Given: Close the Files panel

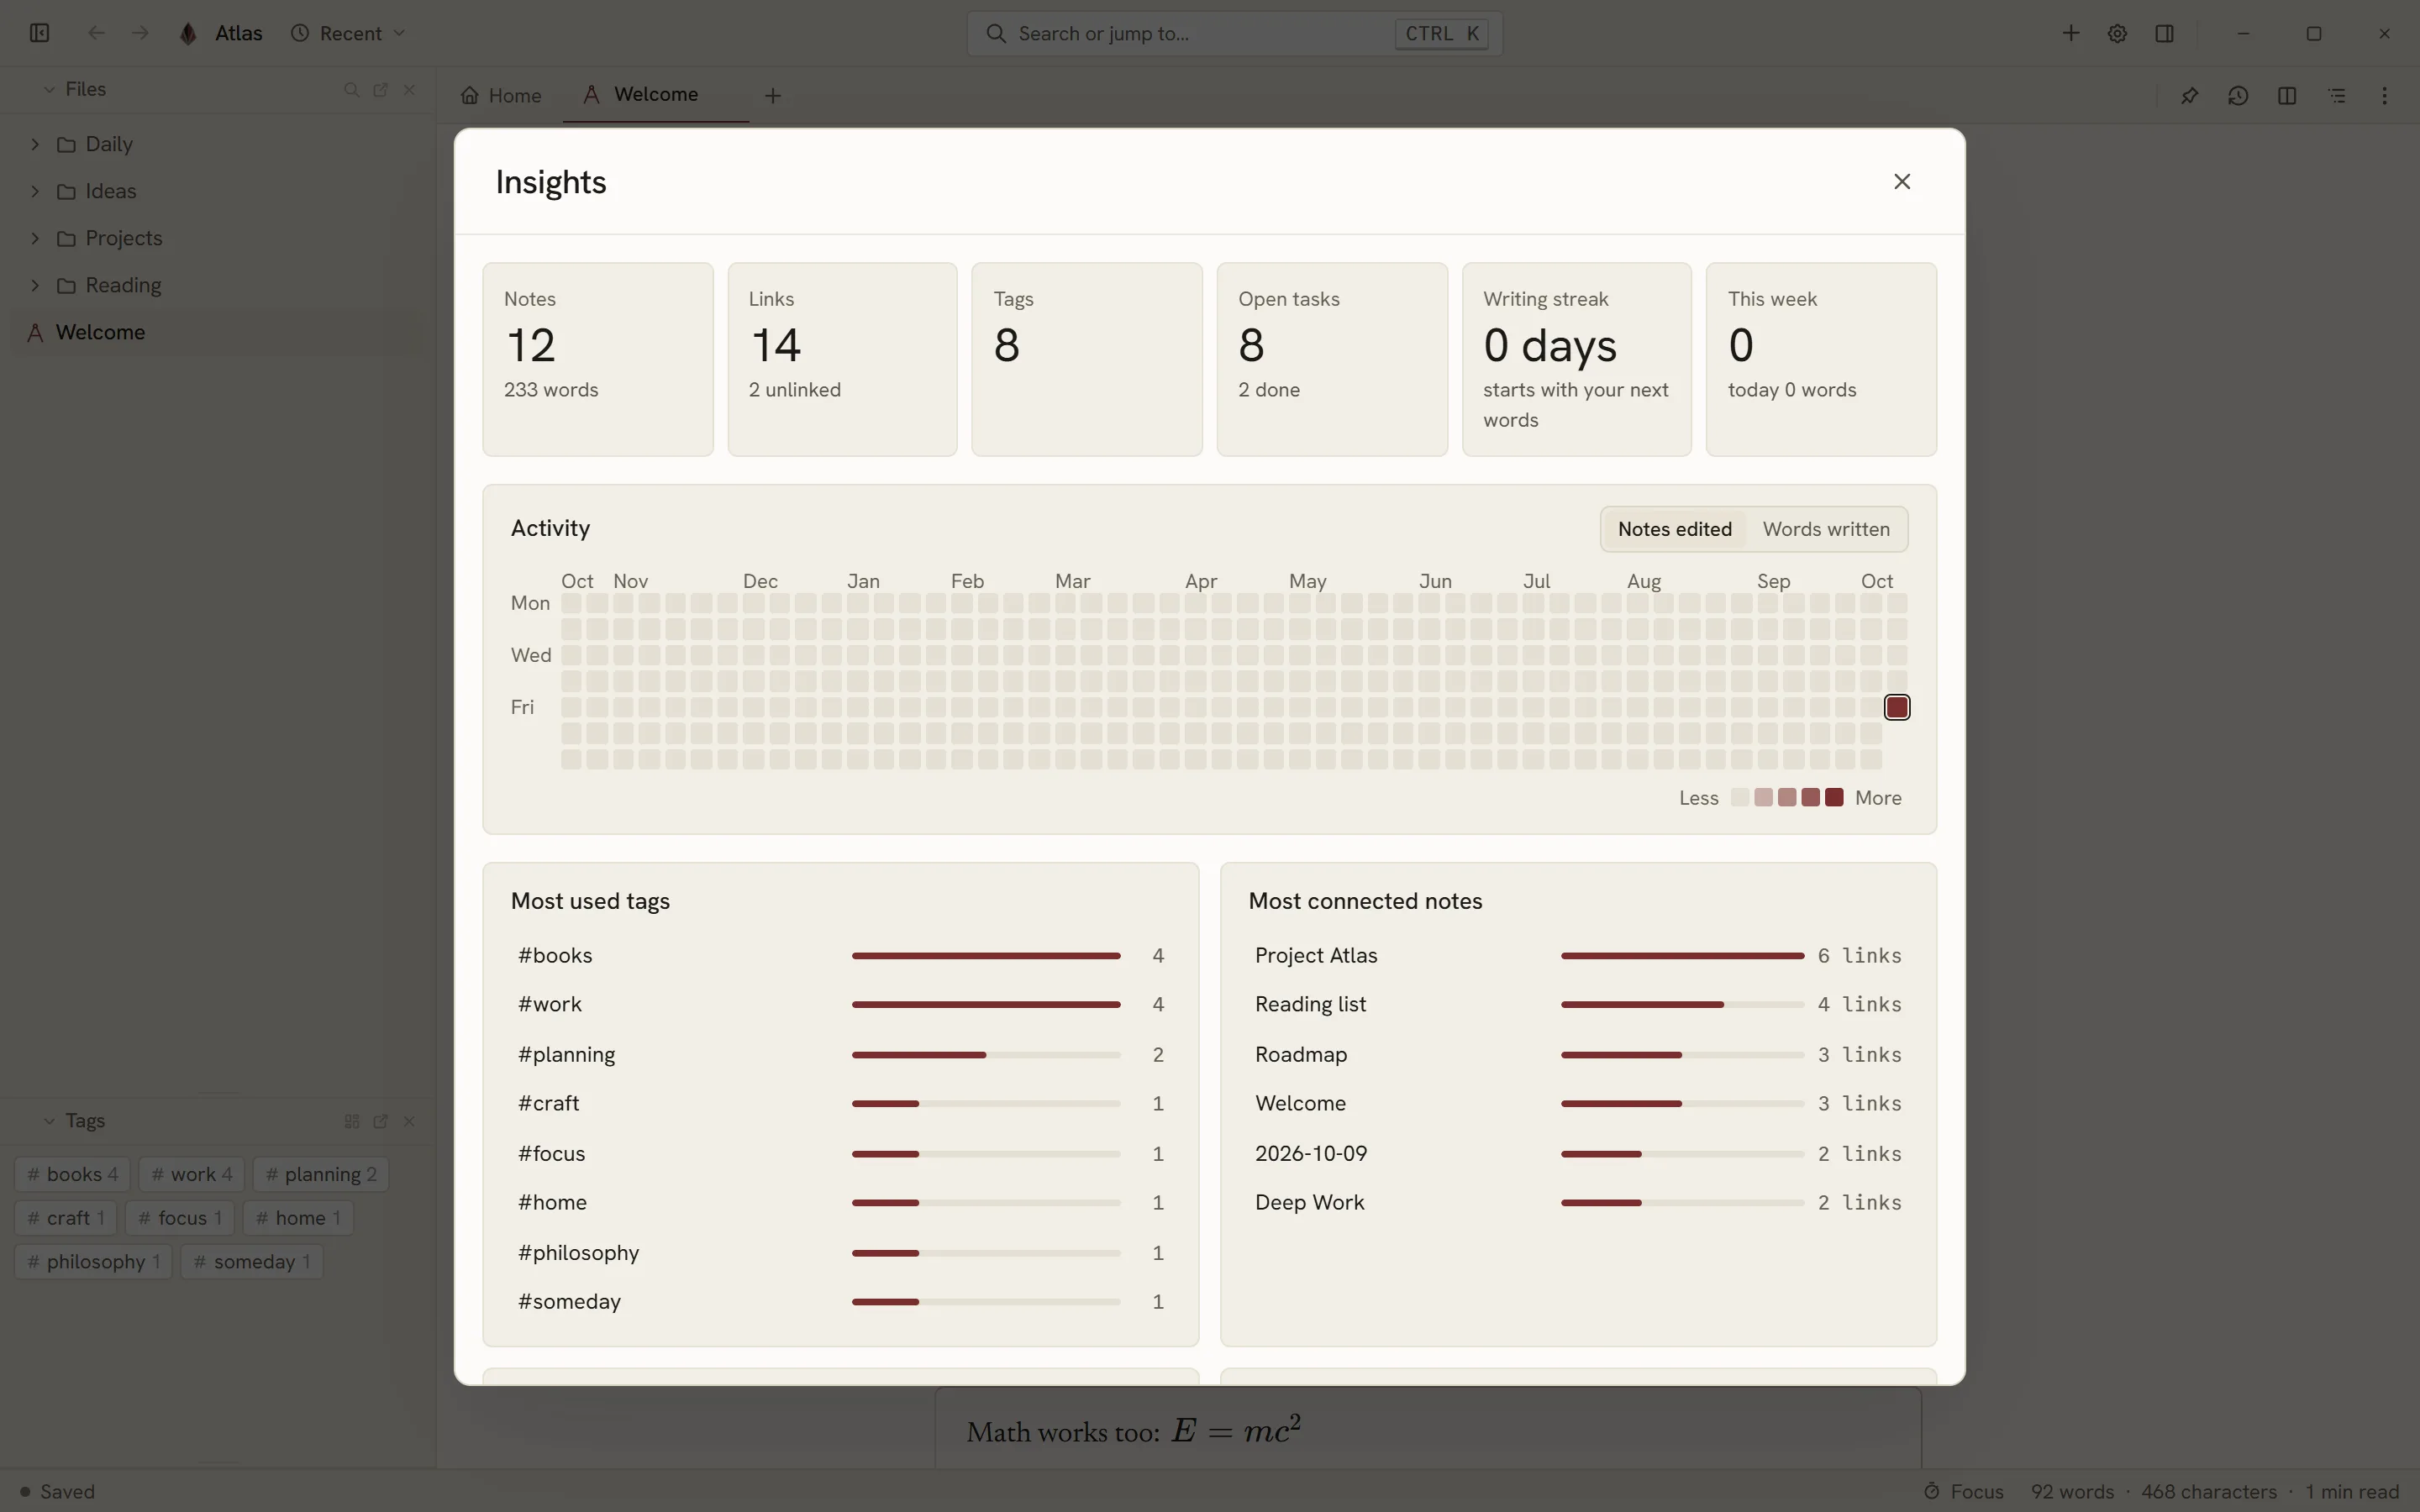Looking at the screenshot, I should [409, 89].
